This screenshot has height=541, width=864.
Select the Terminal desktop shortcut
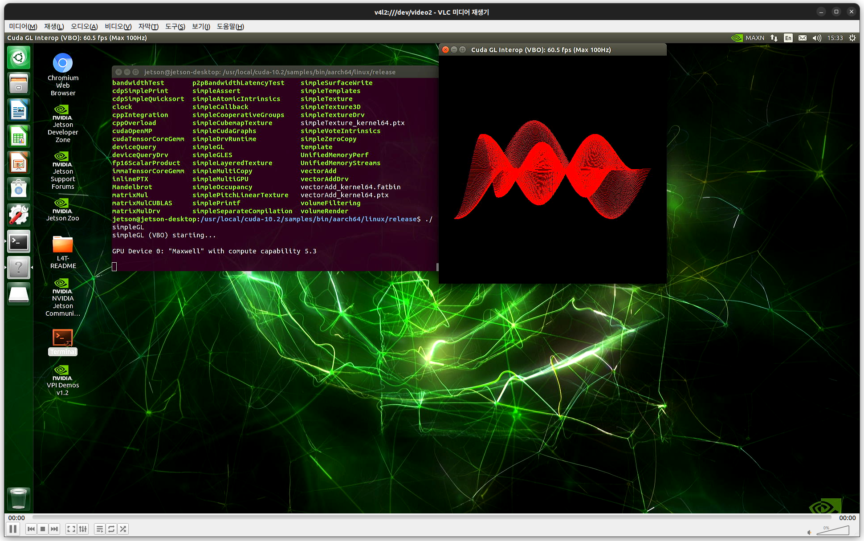[x=63, y=342]
